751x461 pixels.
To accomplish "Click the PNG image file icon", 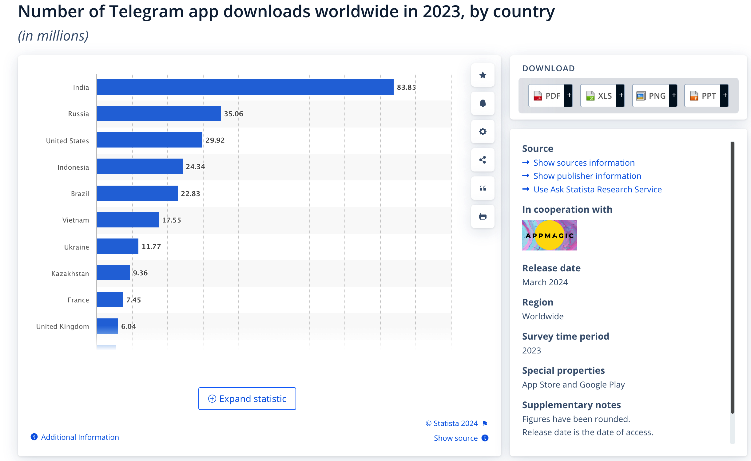I will 641,96.
